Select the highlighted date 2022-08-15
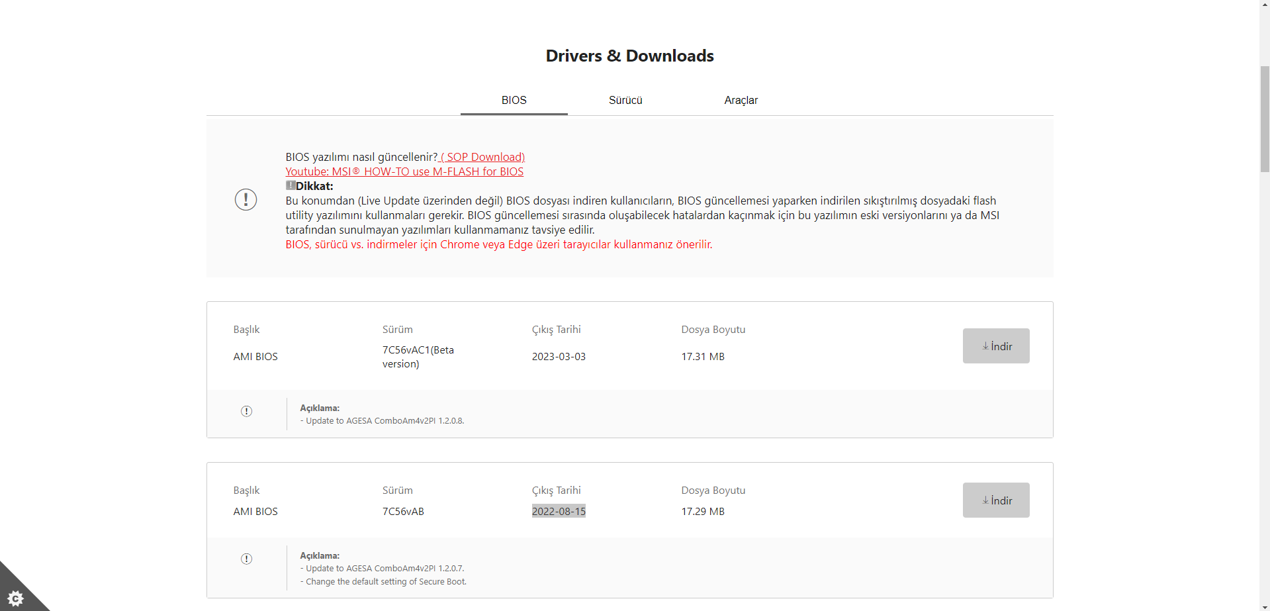This screenshot has width=1270, height=611. tap(559, 511)
